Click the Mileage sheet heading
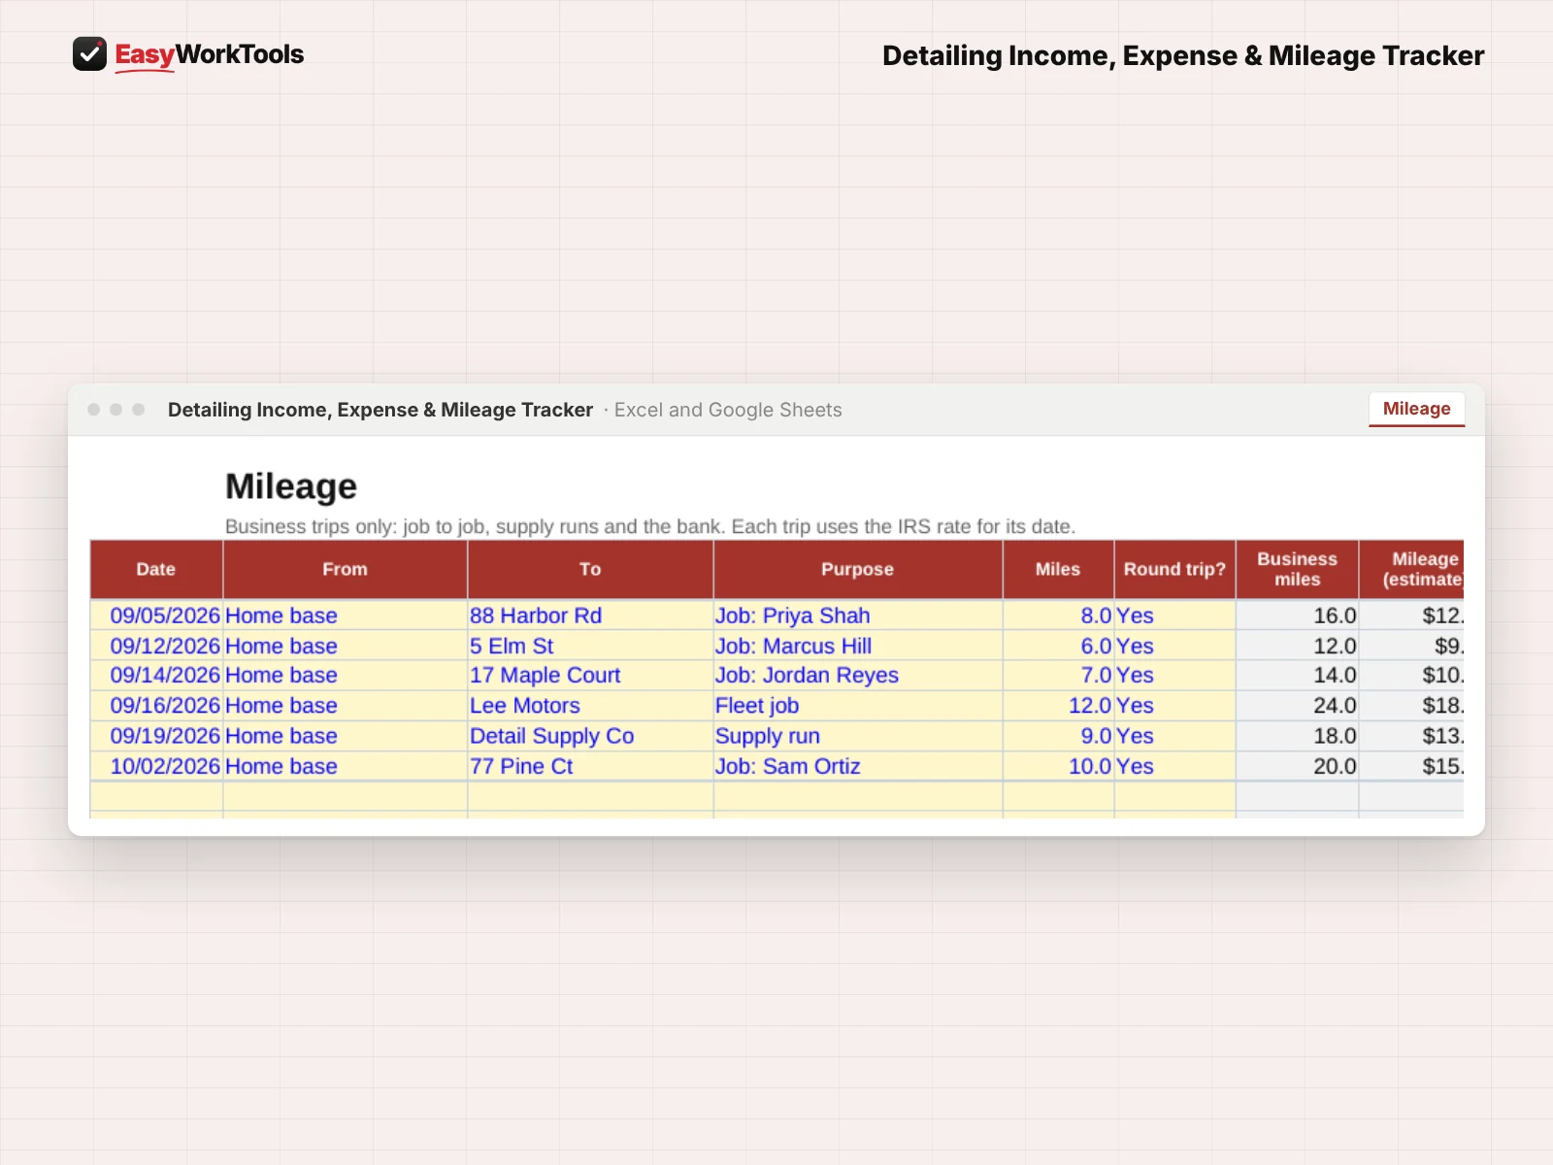 click(291, 486)
